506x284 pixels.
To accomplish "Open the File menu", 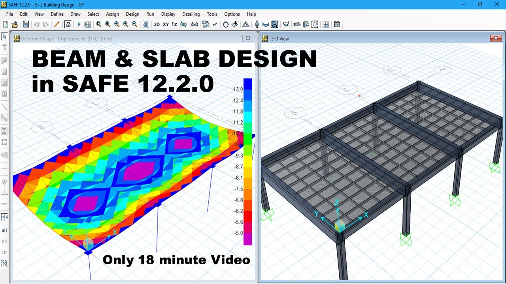I will [9, 14].
